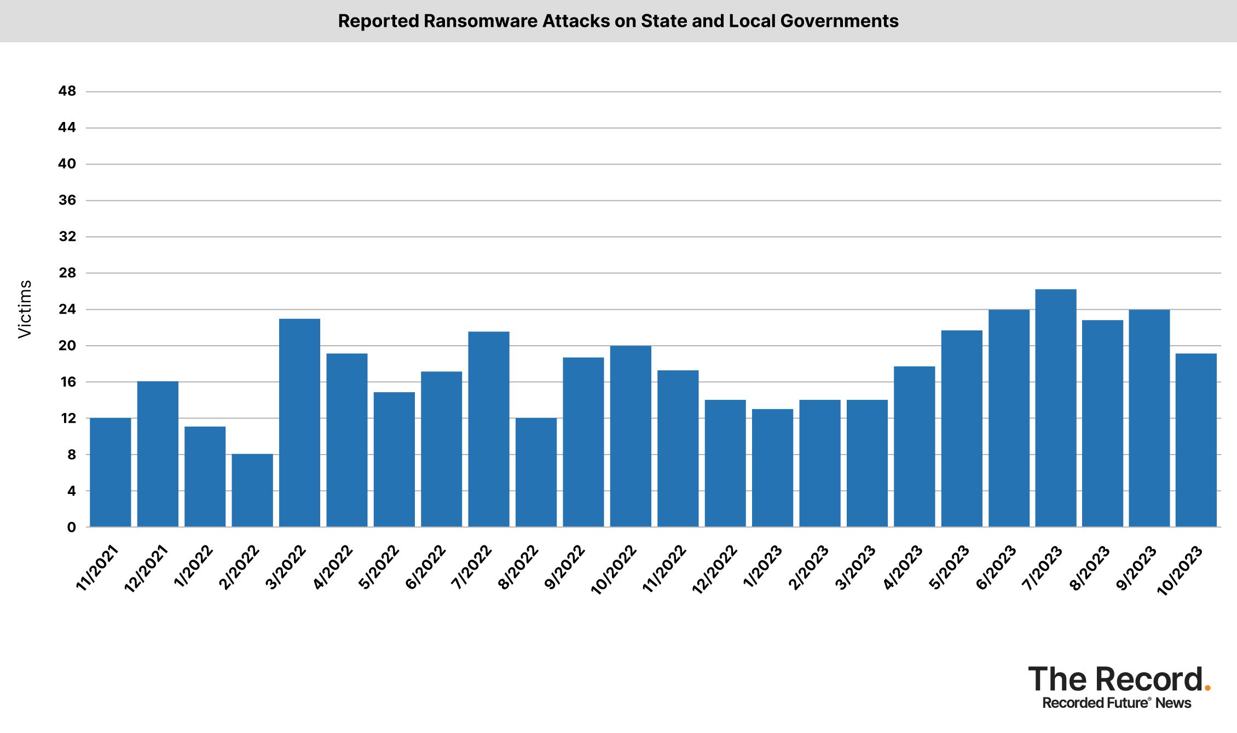The image size is (1237, 733).
Task: Click the 11/2021 x-axis date label
Action: [97, 568]
